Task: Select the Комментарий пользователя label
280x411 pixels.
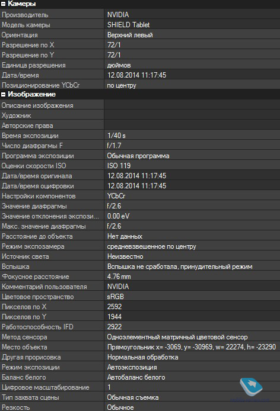Action: 44,287
